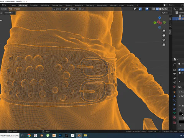Open the Object menu in viewport header
The width and height of the screenshot is (184, 138).
point(17,9)
